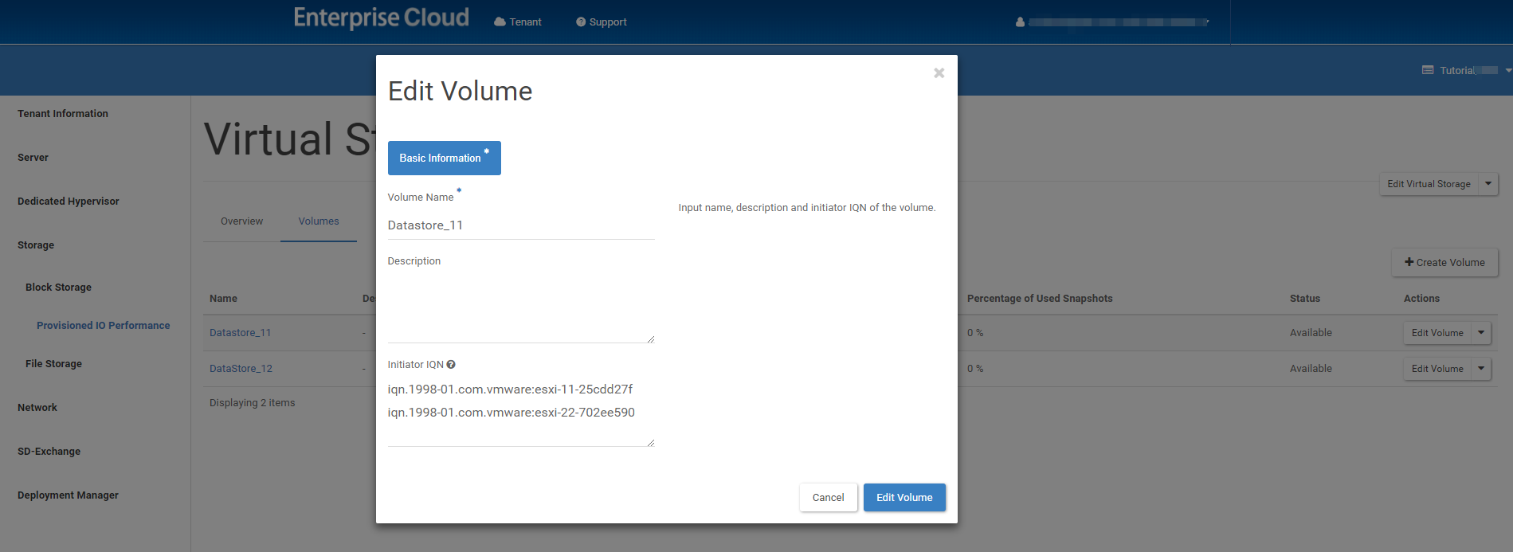Open File Storage in the sidebar
The image size is (1513, 552).
(53, 364)
